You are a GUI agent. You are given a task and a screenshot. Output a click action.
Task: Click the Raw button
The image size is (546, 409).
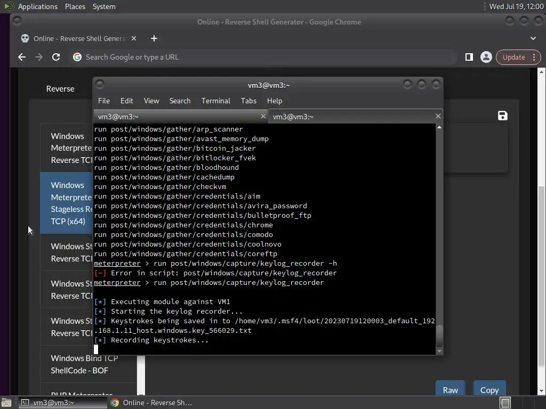pyautogui.click(x=450, y=389)
